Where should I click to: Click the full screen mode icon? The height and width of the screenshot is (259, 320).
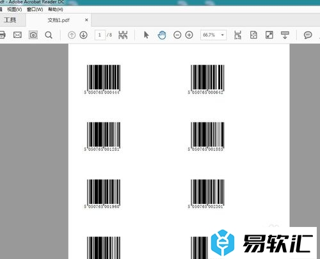(x=269, y=35)
